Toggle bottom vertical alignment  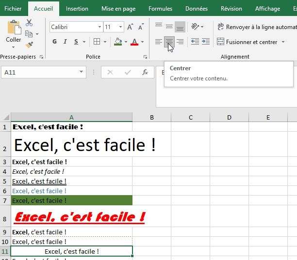pyautogui.click(x=180, y=27)
